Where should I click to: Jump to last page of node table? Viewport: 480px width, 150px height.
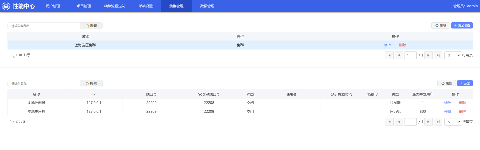[438, 122]
